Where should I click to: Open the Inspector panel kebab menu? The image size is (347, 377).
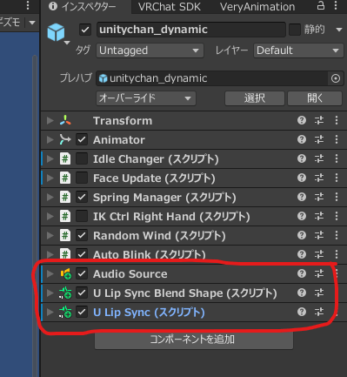click(336, 5)
